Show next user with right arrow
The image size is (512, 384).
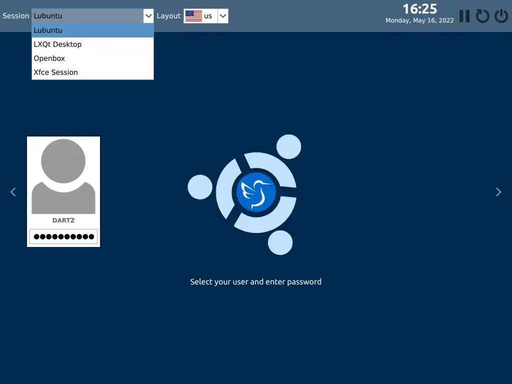[x=498, y=192]
